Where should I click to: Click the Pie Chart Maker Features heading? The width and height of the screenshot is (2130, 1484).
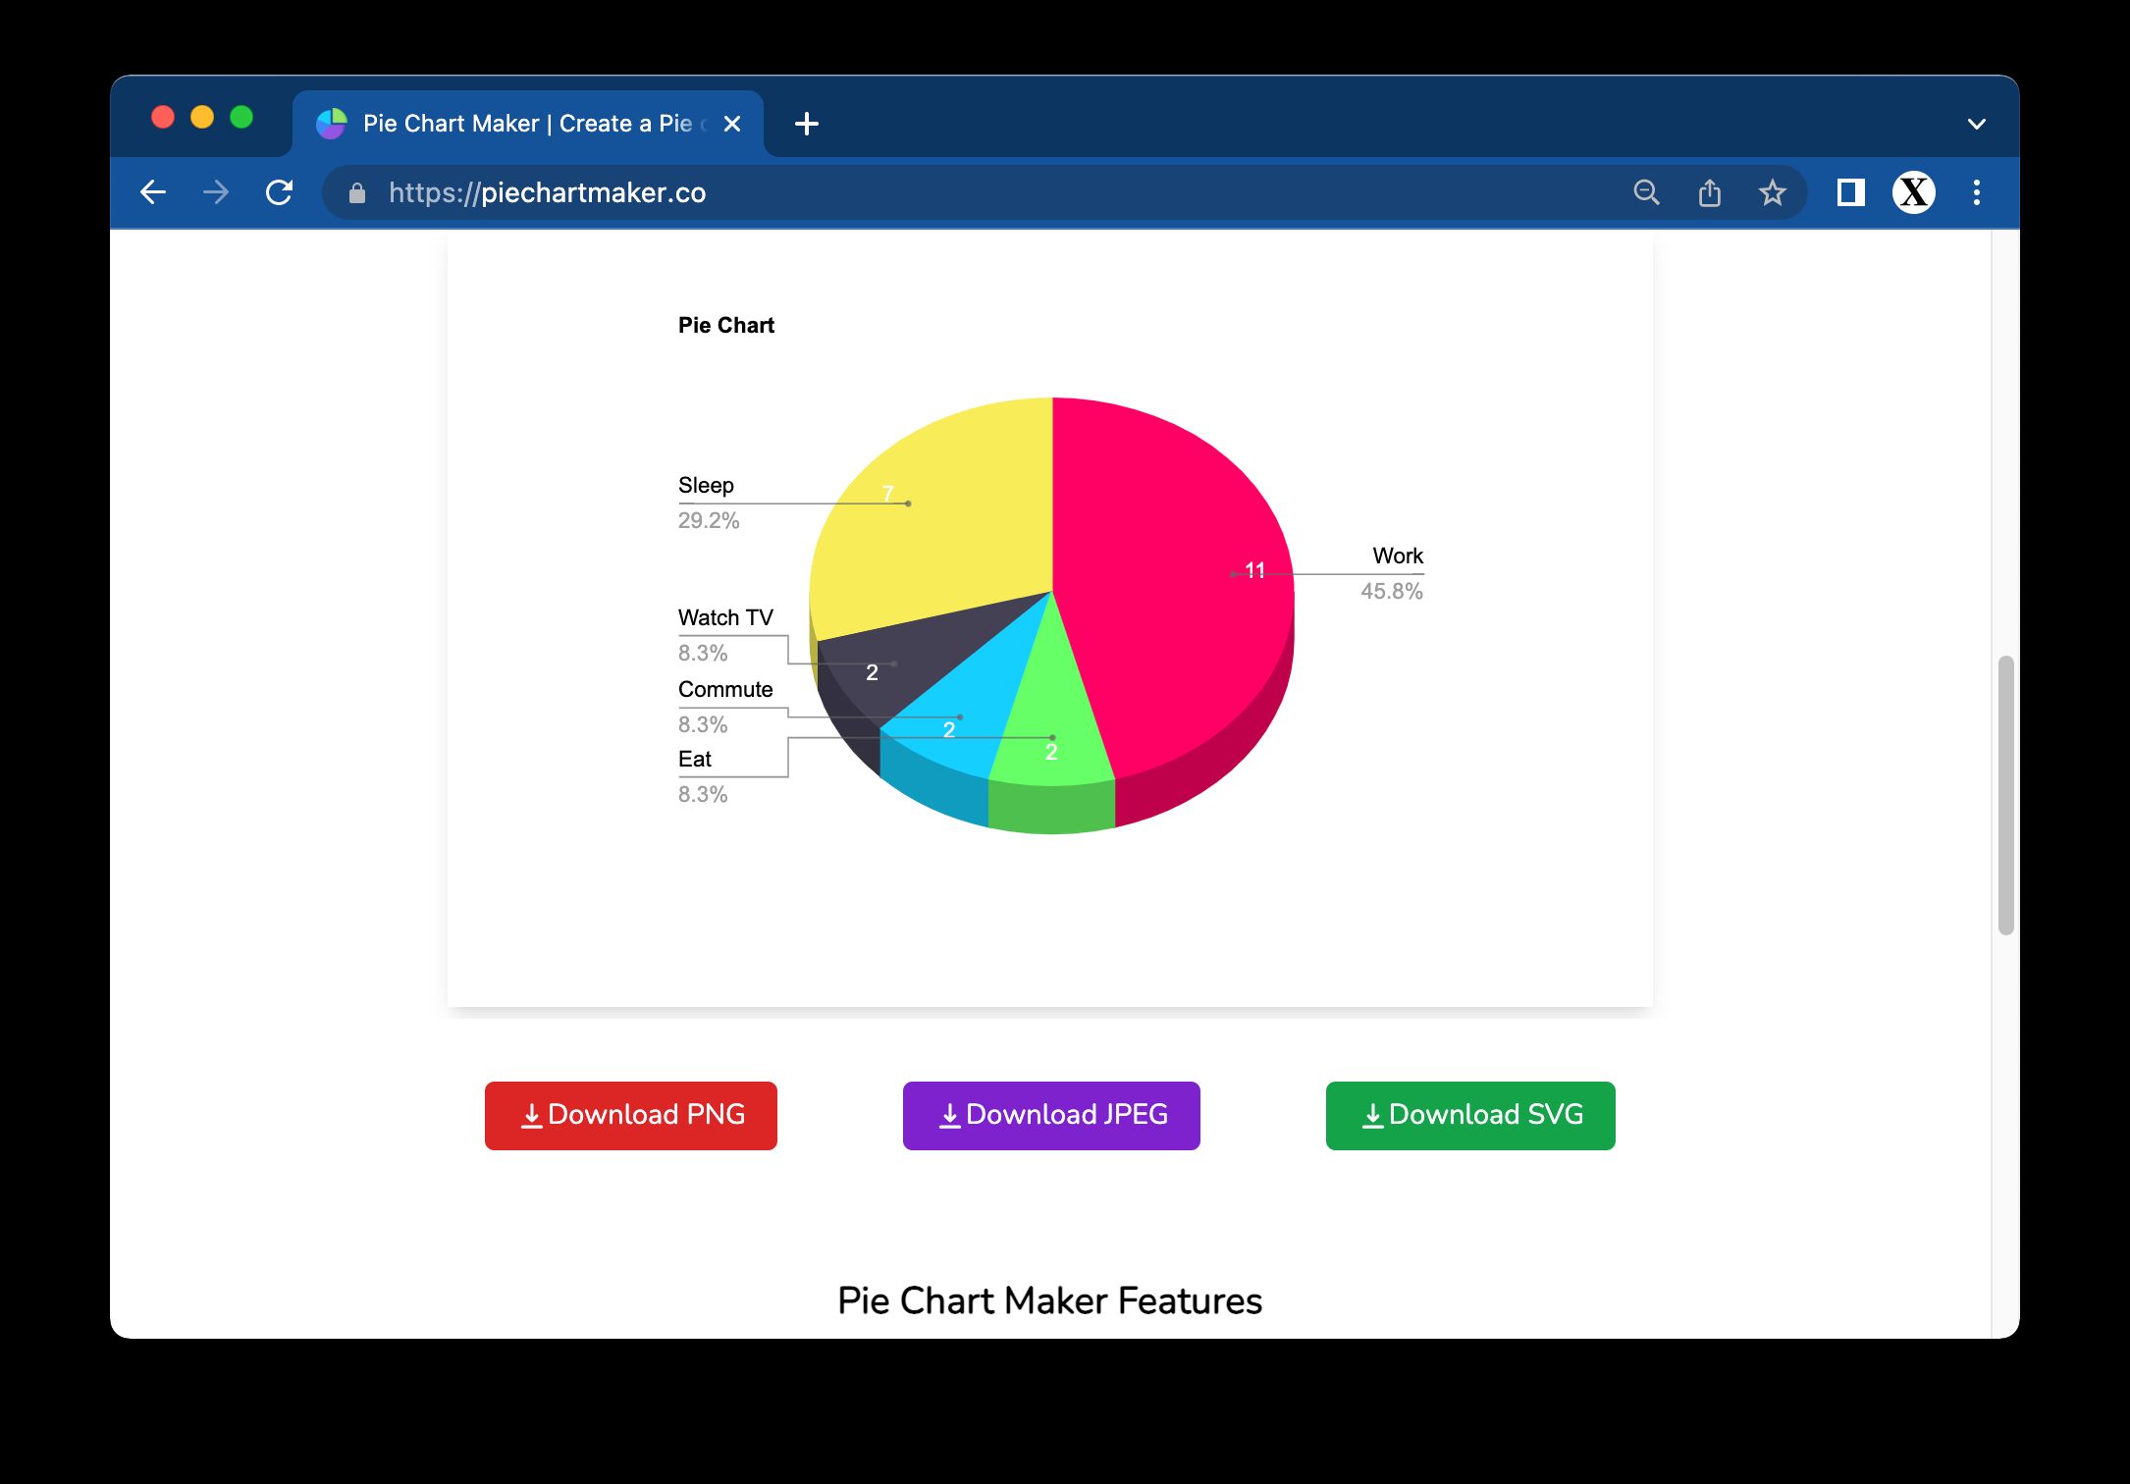(1049, 1300)
